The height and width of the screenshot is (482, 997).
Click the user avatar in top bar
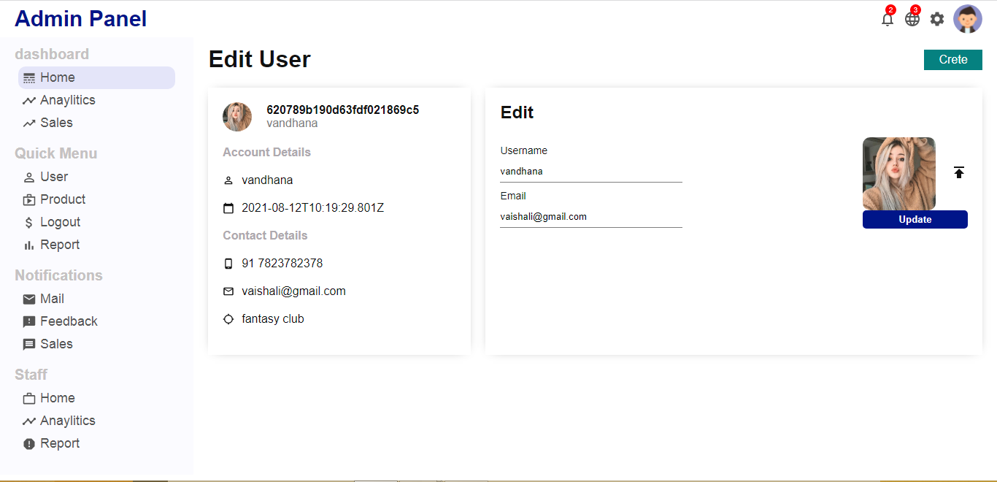968,19
